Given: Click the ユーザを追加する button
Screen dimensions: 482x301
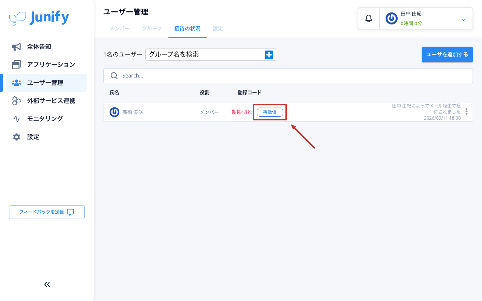Looking at the screenshot, I should coord(447,55).
